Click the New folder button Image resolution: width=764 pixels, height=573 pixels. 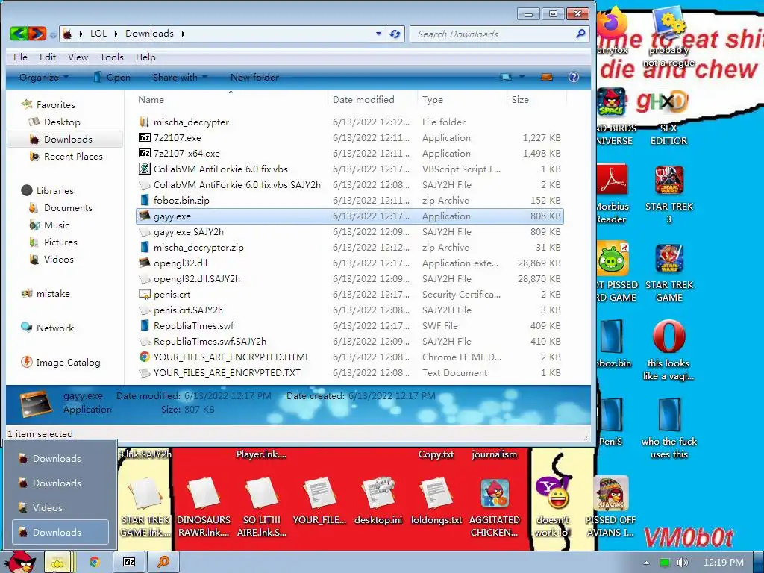254,77
